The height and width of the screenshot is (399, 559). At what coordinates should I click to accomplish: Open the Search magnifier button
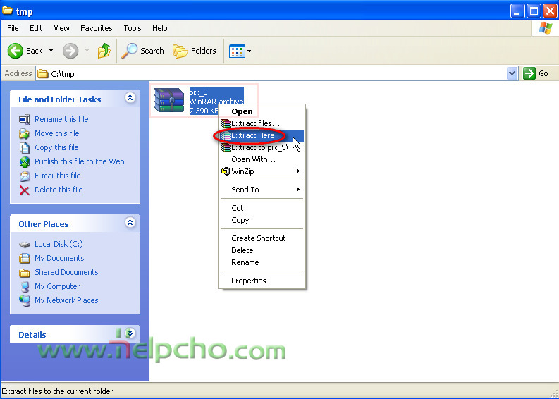pos(142,51)
